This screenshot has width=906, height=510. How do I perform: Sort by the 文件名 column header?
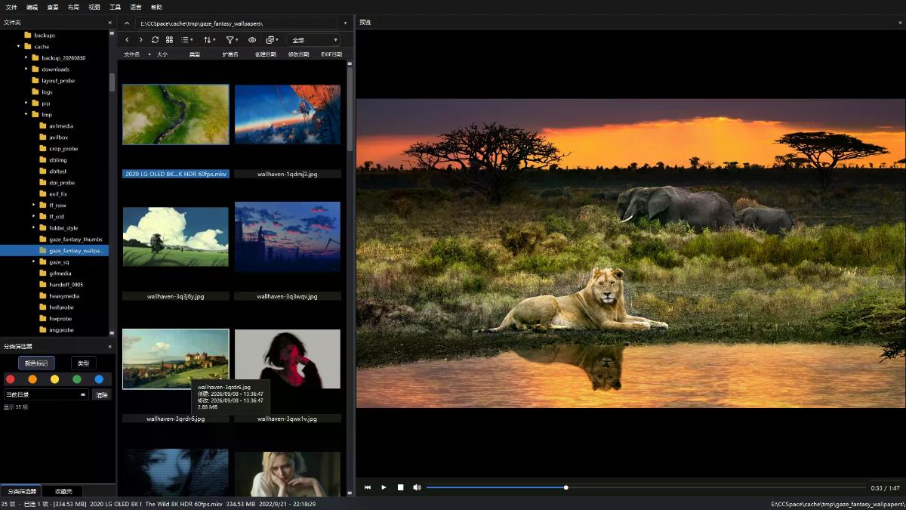pos(132,54)
